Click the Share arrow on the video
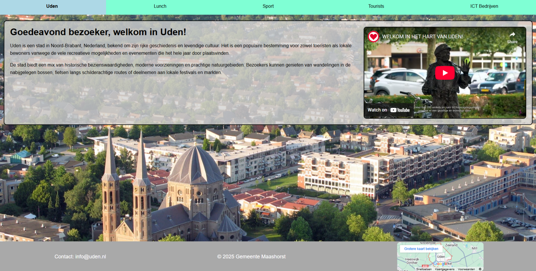This screenshot has height=271, width=536. point(512,34)
